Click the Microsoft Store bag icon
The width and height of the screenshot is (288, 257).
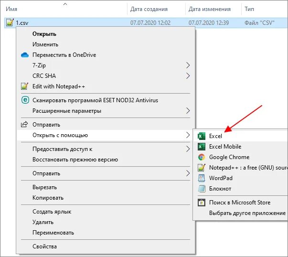[x=201, y=203]
